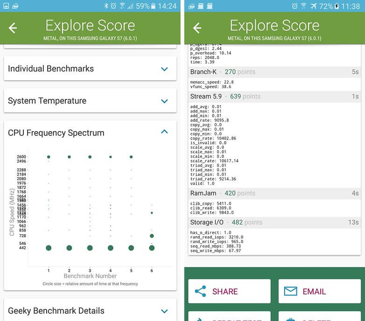Tap the alarm icon in left status bar
The height and width of the screenshot is (321, 365).
click(x=113, y=6)
